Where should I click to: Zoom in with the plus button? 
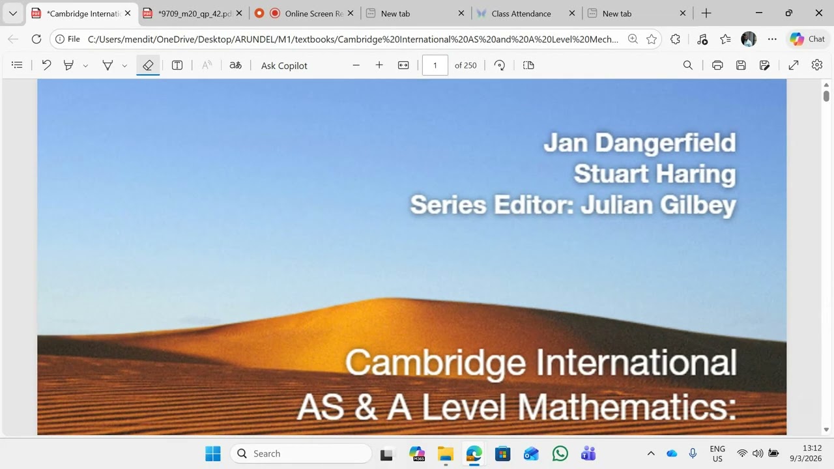pos(379,65)
